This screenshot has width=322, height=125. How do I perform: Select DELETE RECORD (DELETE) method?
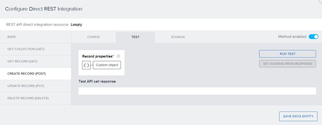coord(36,98)
